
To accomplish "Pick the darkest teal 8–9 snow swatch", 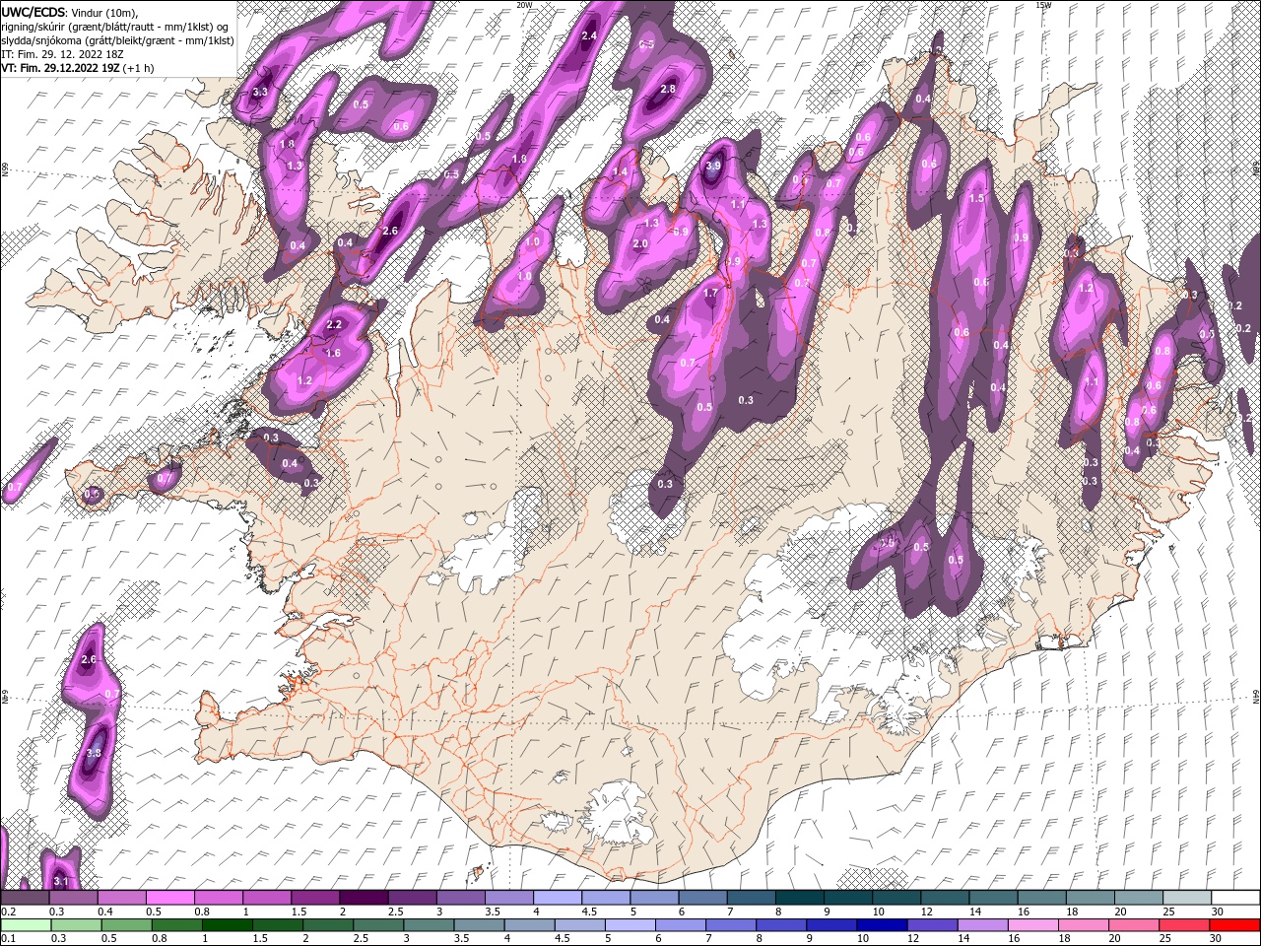I will (x=800, y=898).
